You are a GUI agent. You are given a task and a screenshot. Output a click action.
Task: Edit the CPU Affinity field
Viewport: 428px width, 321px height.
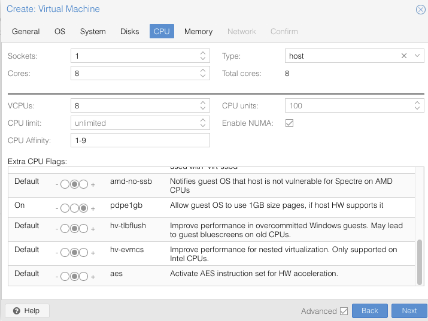140,140
